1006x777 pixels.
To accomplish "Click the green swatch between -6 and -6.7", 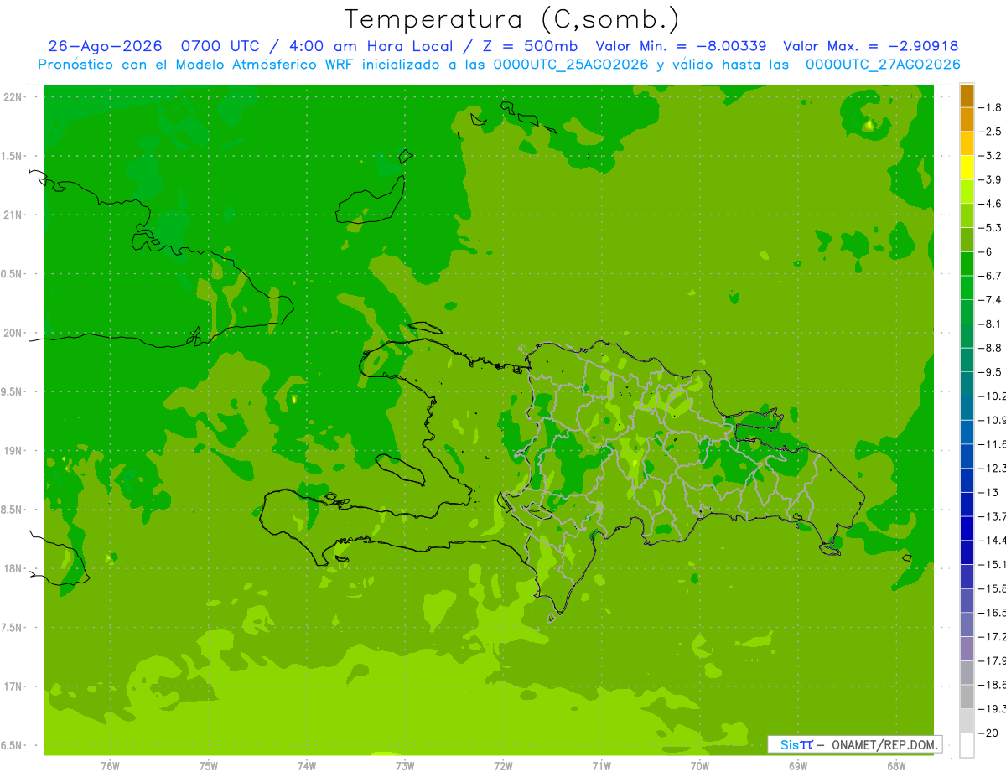I will [967, 264].
